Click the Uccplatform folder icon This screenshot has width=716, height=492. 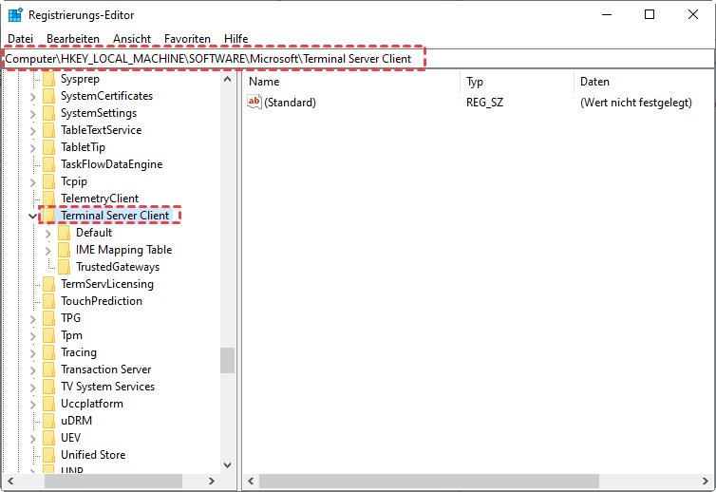[48, 404]
